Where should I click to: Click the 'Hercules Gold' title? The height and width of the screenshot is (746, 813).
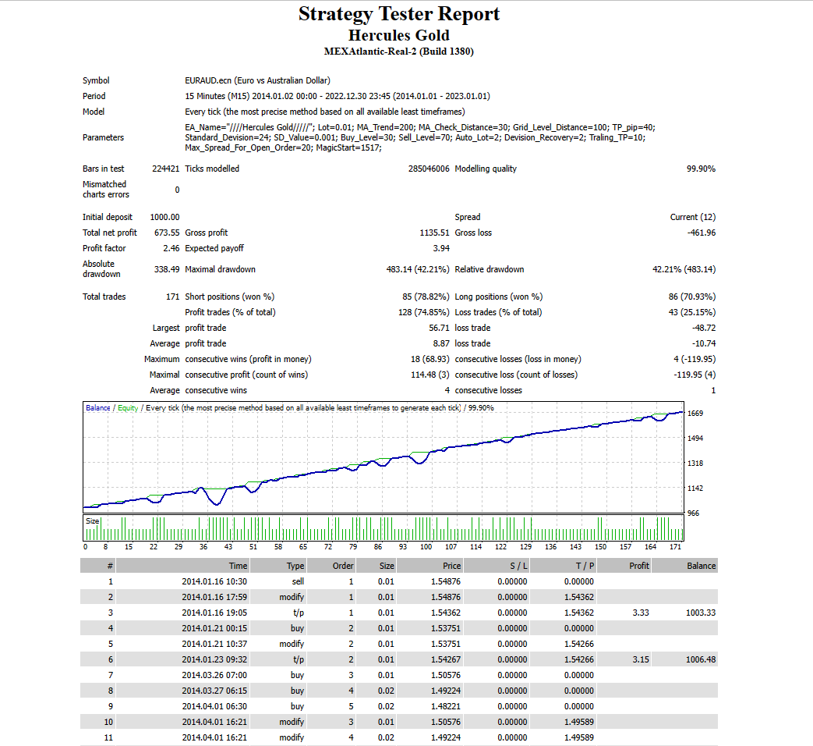[x=399, y=35]
